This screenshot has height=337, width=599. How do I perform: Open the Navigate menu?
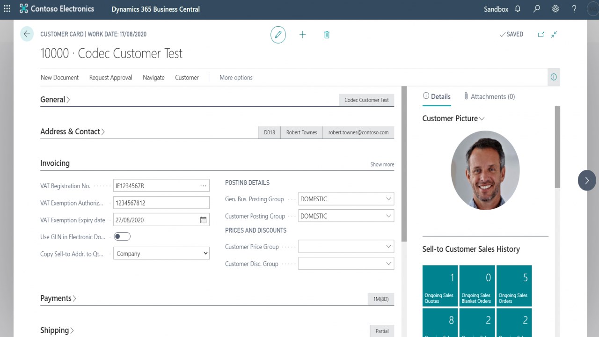(153, 78)
